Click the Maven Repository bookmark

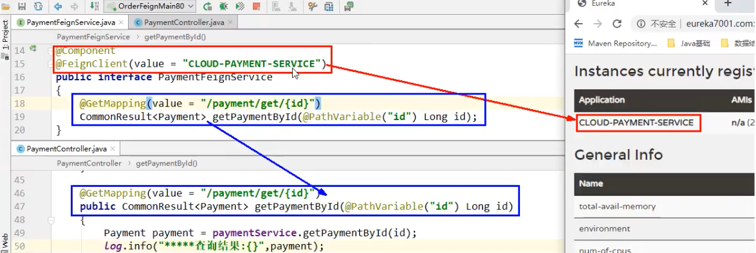[616, 43]
